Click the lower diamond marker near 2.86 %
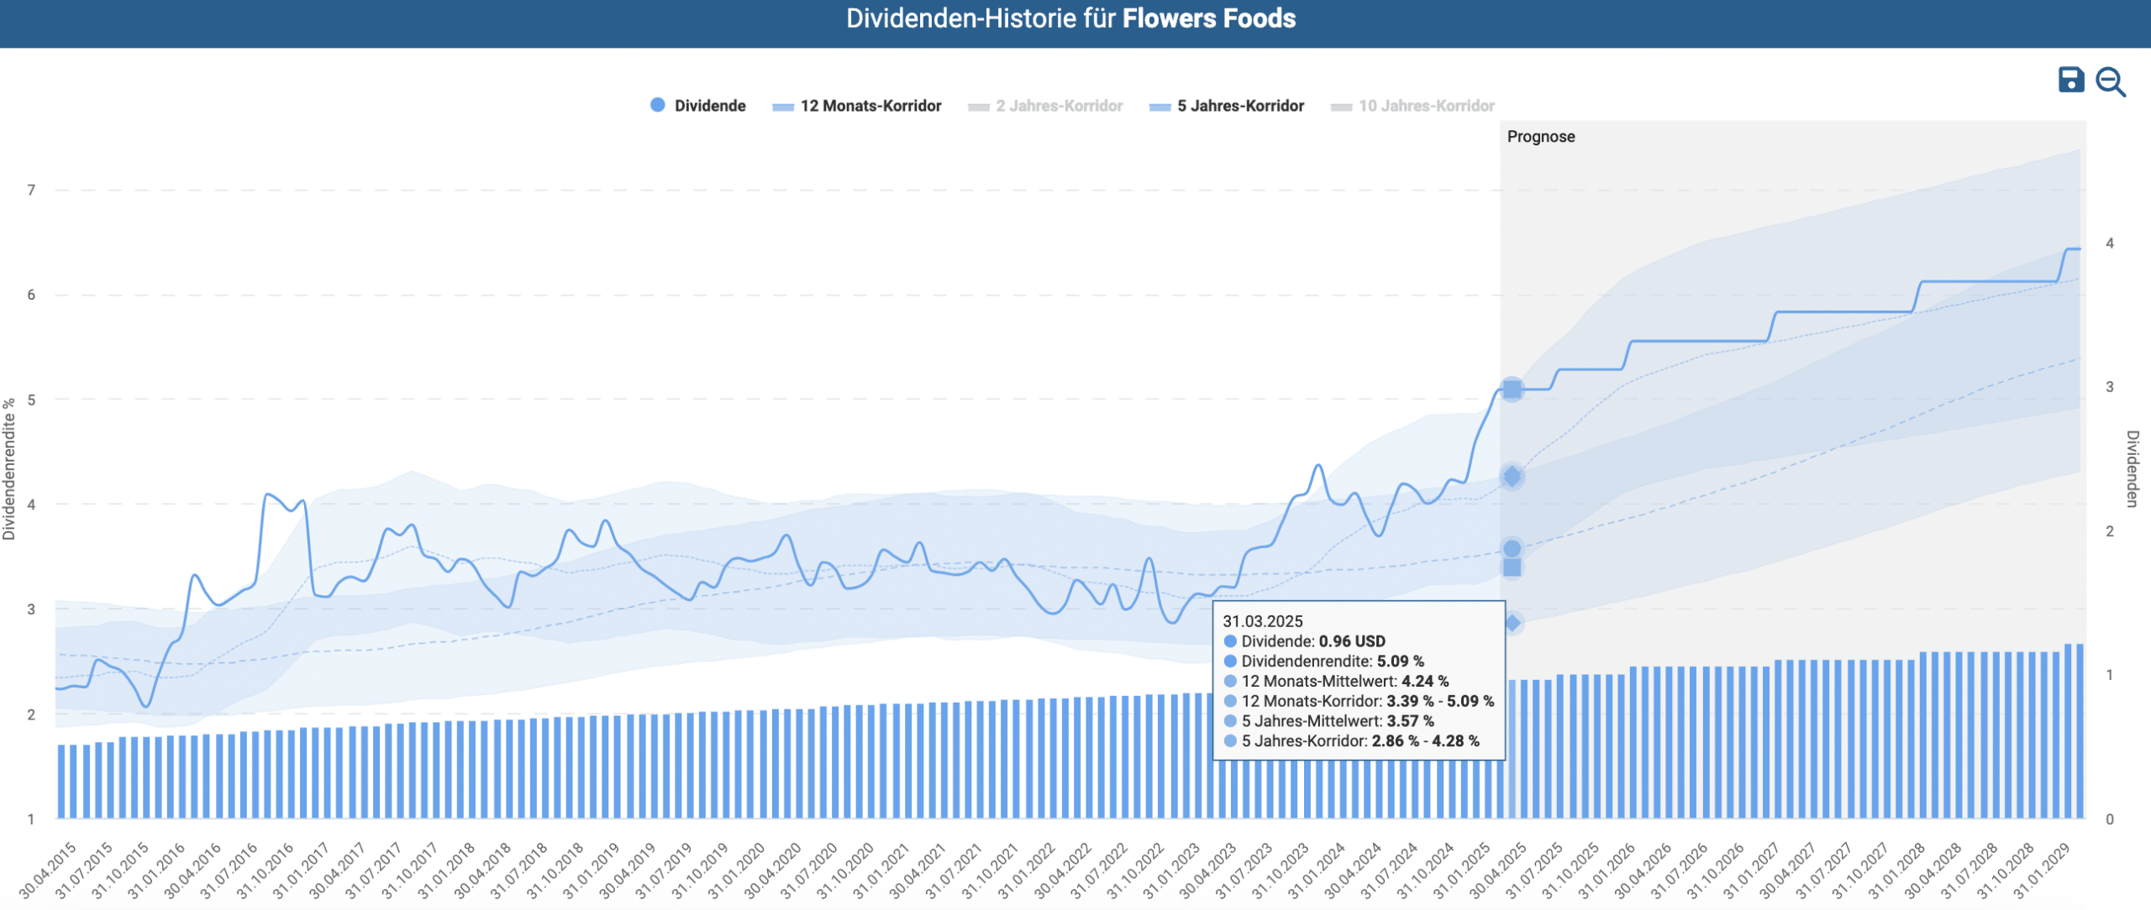Screen dimensions: 2151x910 [x=1512, y=623]
